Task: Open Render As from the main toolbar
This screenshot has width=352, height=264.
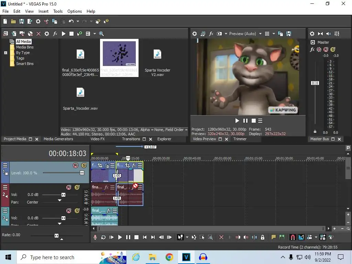Action: click(30, 21)
